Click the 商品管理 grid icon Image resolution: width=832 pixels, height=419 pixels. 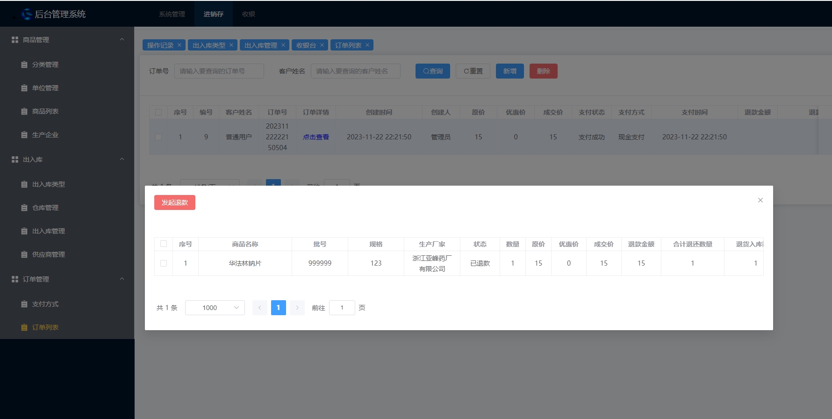15,40
